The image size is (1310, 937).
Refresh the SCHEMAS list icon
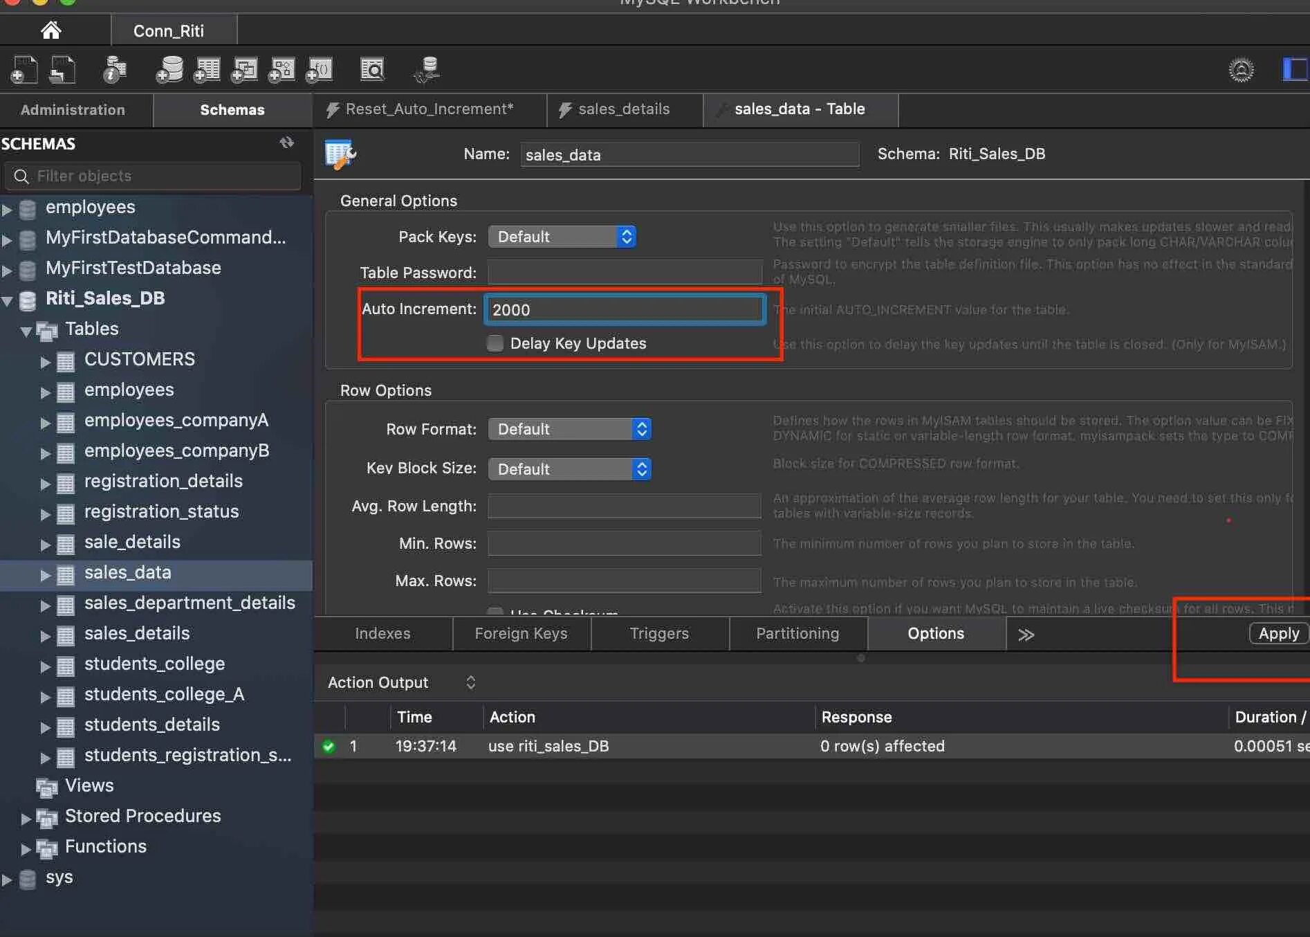tap(287, 143)
